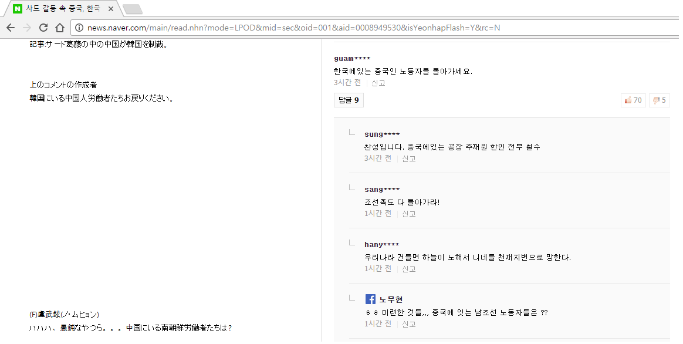Screen dimensions: 683x344
Task: Go to the browser home page
Action: pyautogui.click(x=59, y=28)
